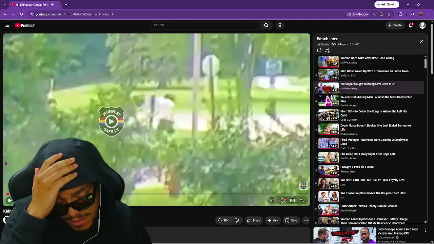Toggle shuffle playlist in Watch later
The width and height of the screenshot is (434, 244).
[x=327, y=50]
